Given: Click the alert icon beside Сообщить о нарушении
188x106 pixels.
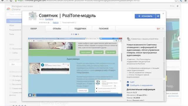Looking at the screenshot, I should coord(128,85).
